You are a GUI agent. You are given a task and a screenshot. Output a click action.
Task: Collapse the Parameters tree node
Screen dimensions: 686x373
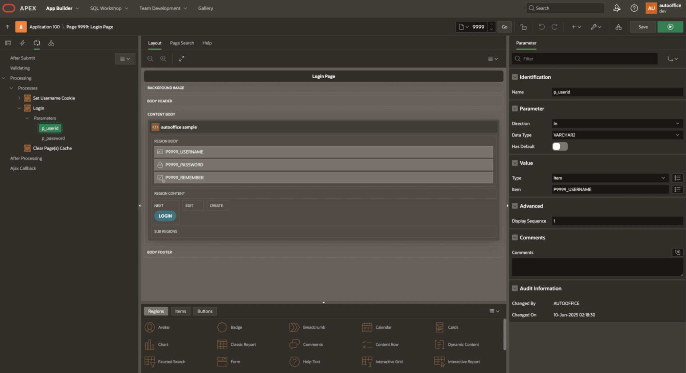[x=27, y=118]
